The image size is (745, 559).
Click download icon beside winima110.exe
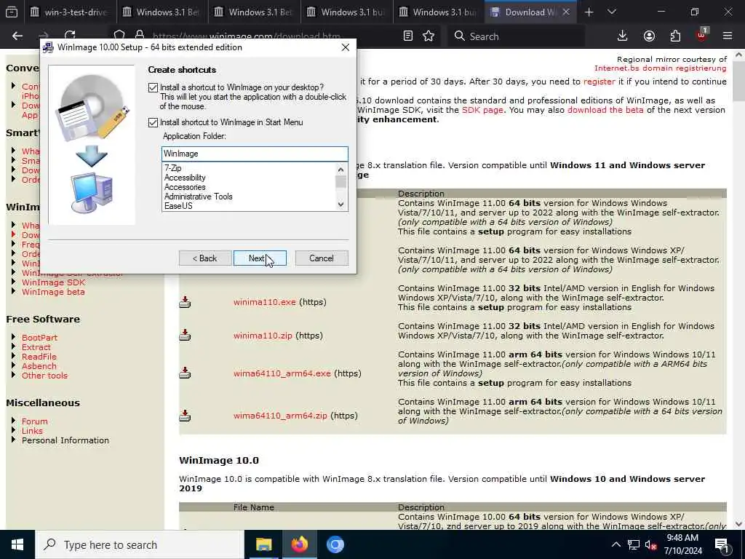185,302
